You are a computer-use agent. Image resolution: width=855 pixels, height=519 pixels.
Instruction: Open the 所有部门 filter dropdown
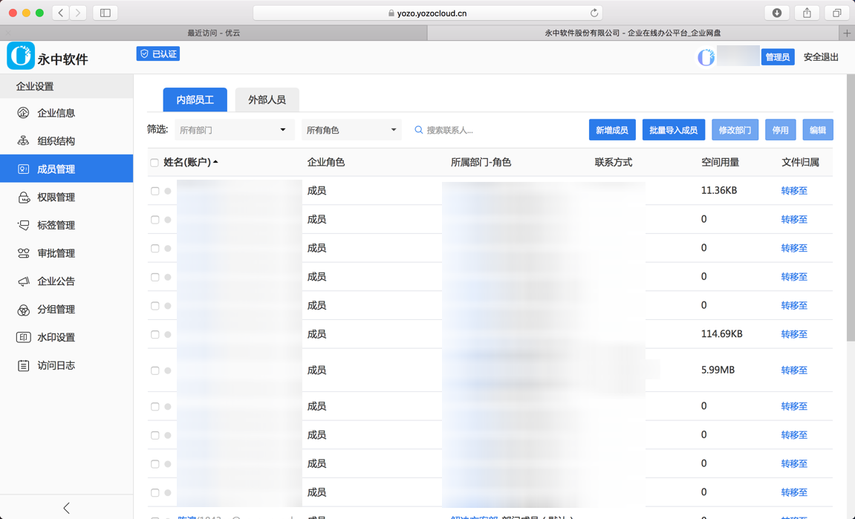coord(233,129)
